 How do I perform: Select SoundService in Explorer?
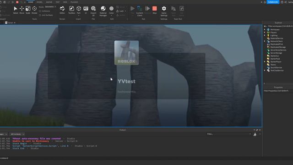coord(276,67)
